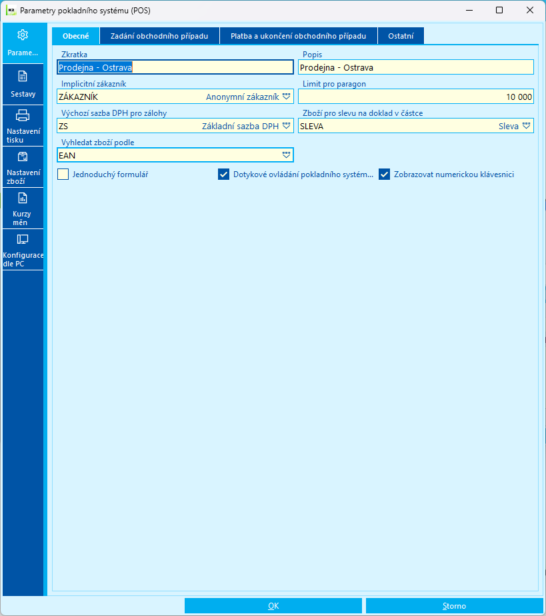Uncheck Dotykové ovládání pokladního systému
546x616 pixels.
[x=224, y=174]
